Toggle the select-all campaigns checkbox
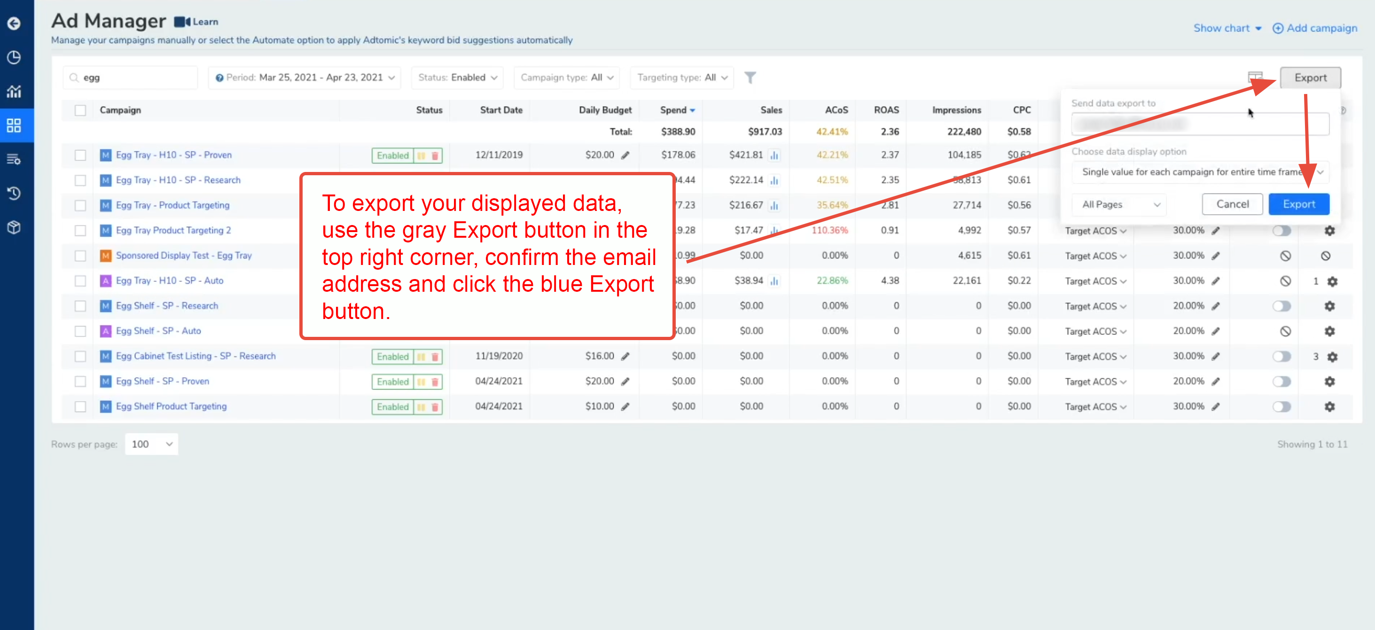Viewport: 1375px width, 630px height. [80, 110]
